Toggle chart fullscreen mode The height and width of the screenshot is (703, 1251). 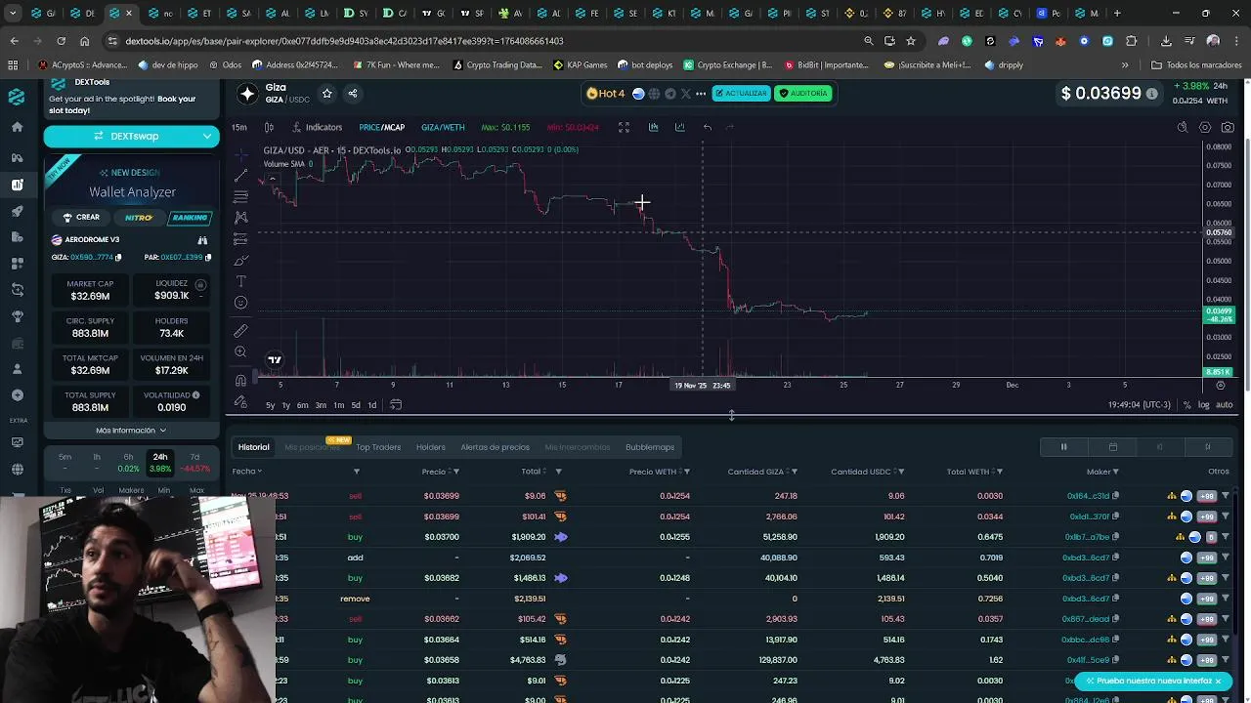click(x=624, y=127)
